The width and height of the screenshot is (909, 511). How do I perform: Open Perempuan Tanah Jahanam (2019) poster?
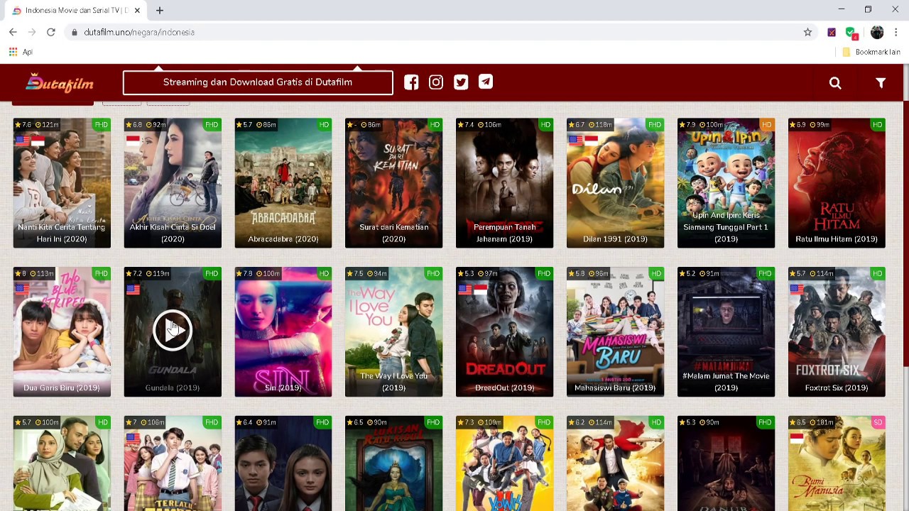(x=505, y=183)
